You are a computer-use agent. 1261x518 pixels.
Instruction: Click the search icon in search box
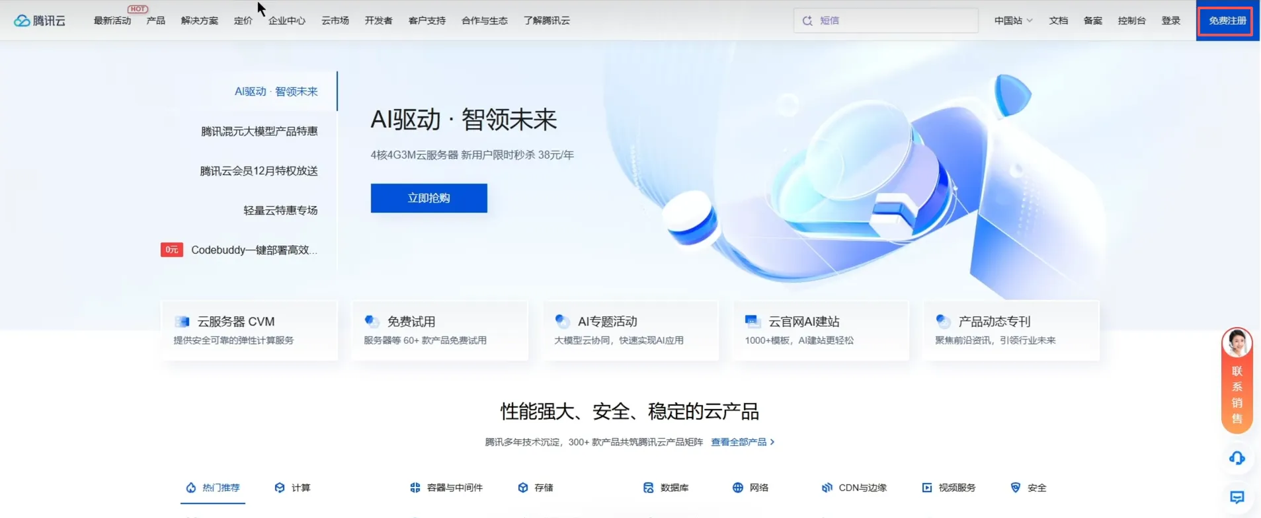coord(807,20)
